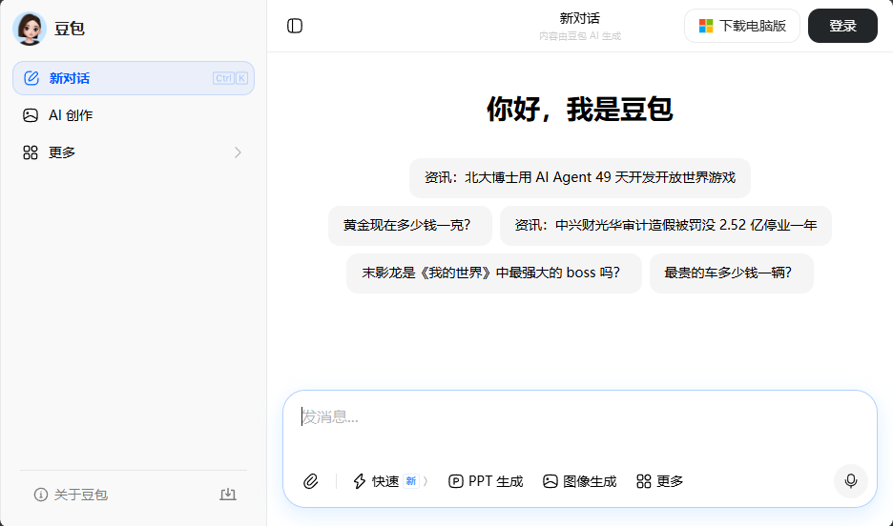Click the 下载电脑版 button
893x526 pixels.
pyautogui.click(x=742, y=26)
